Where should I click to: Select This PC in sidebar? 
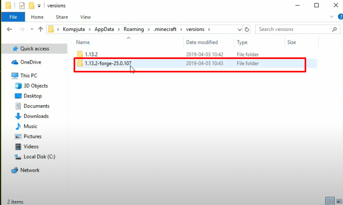click(x=28, y=76)
